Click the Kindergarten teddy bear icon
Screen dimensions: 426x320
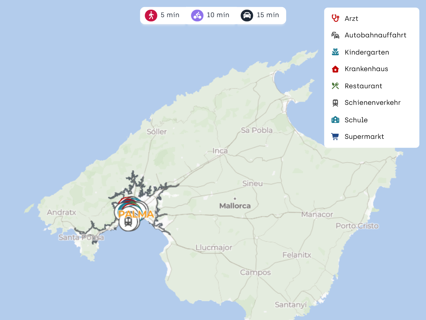click(x=335, y=52)
